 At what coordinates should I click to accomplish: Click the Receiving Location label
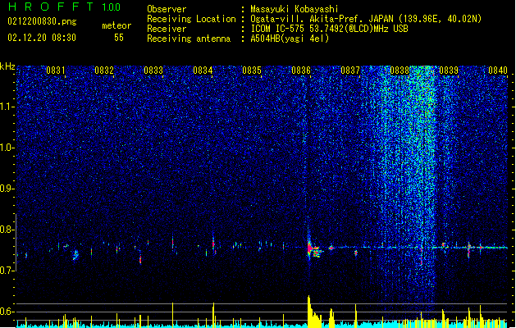click(x=191, y=19)
